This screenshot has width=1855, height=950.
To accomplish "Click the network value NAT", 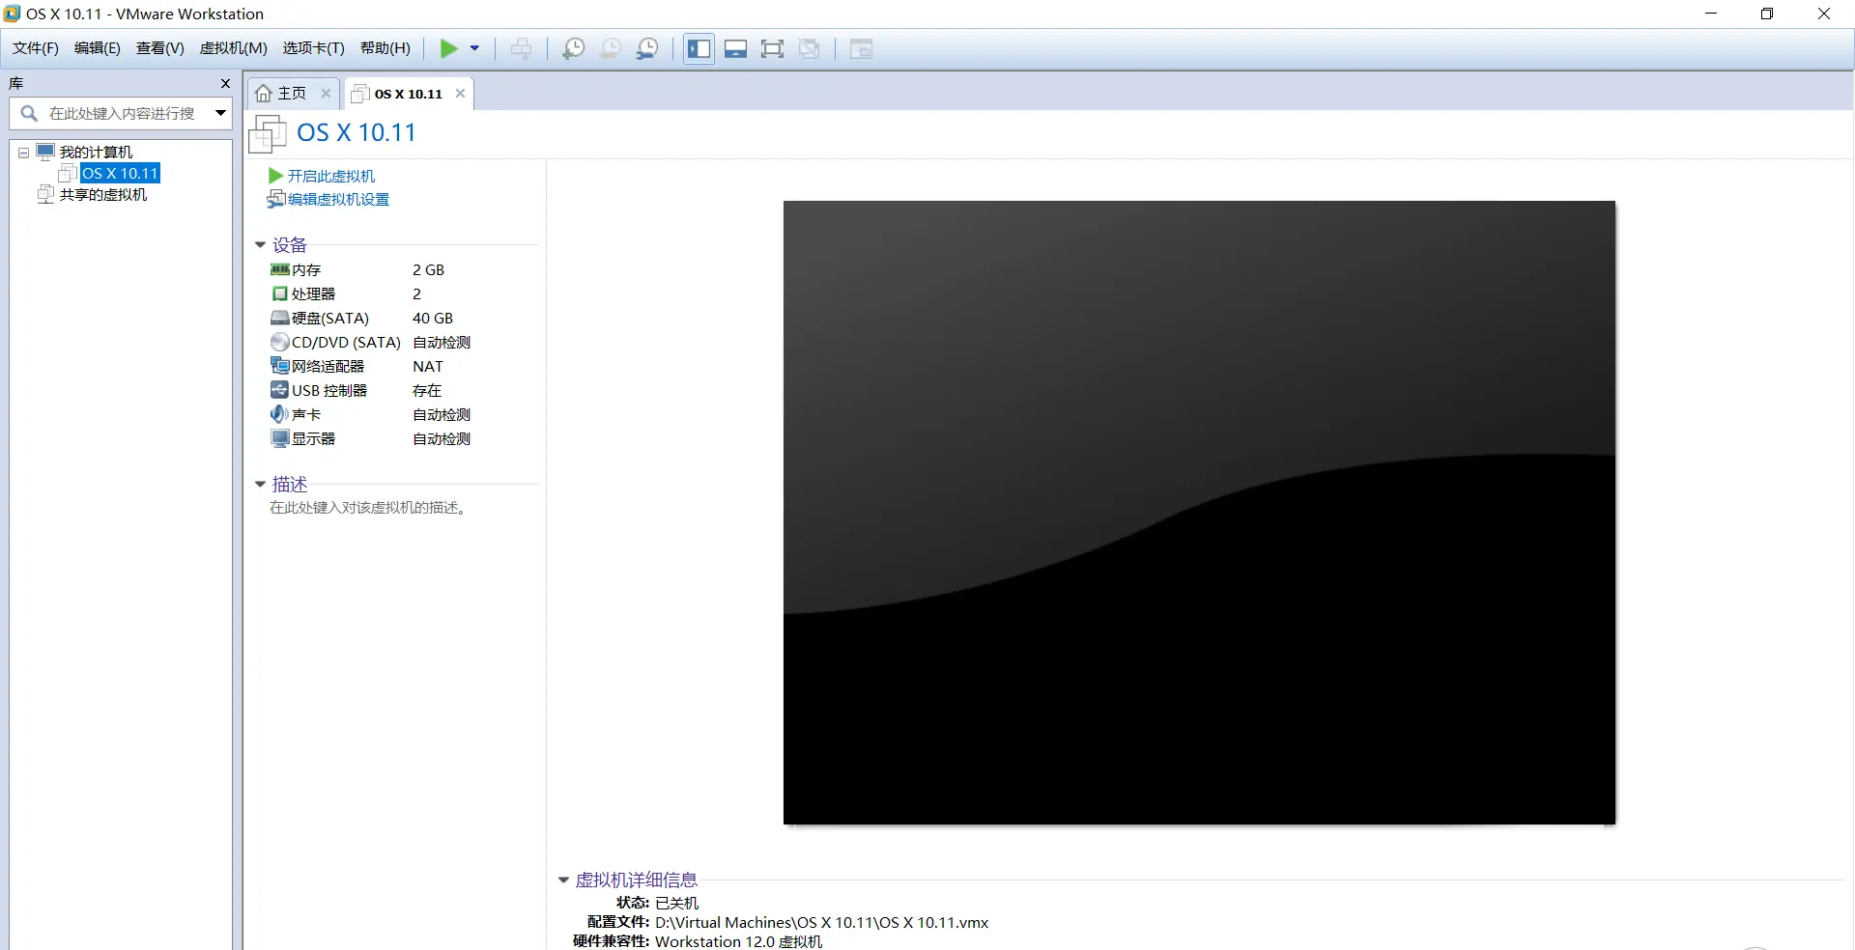I will [428, 366].
